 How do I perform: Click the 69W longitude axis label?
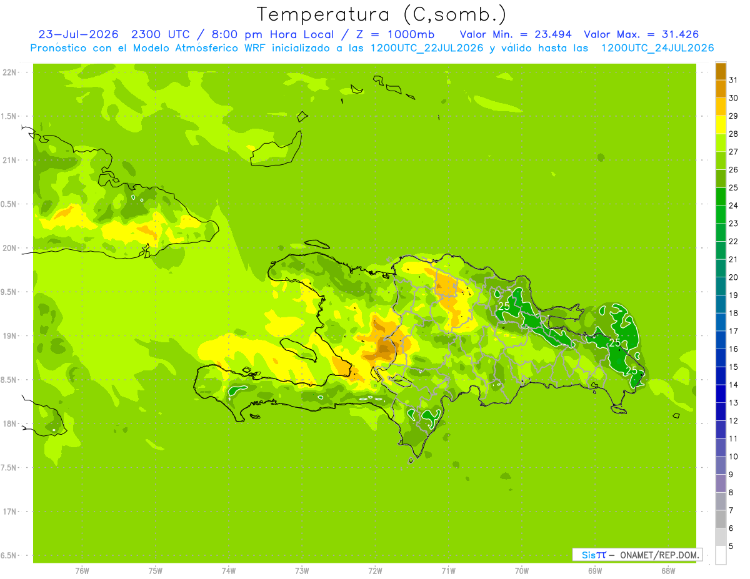coord(595,570)
